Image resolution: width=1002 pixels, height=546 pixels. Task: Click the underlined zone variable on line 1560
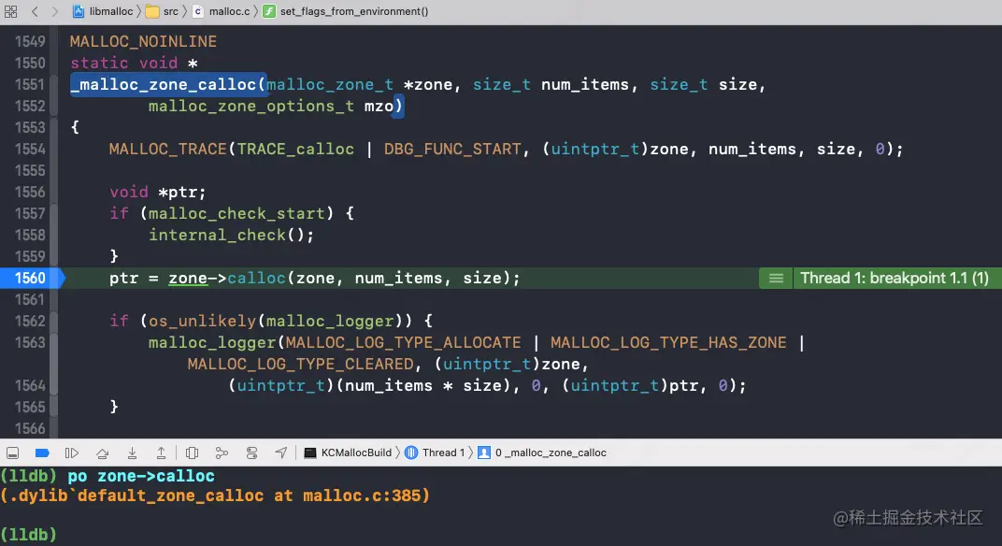coord(188,278)
